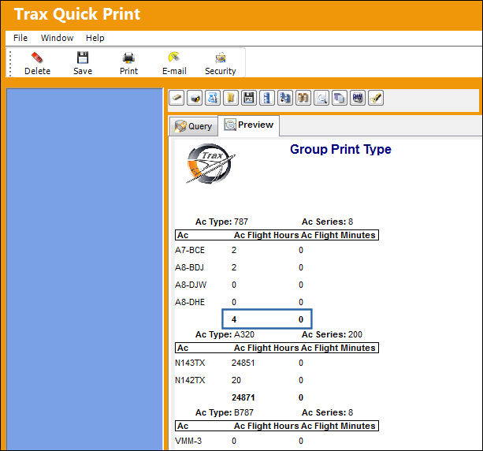Click the 'Ac Type: B787' group header
The image size is (483, 451).
click(x=225, y=412)
